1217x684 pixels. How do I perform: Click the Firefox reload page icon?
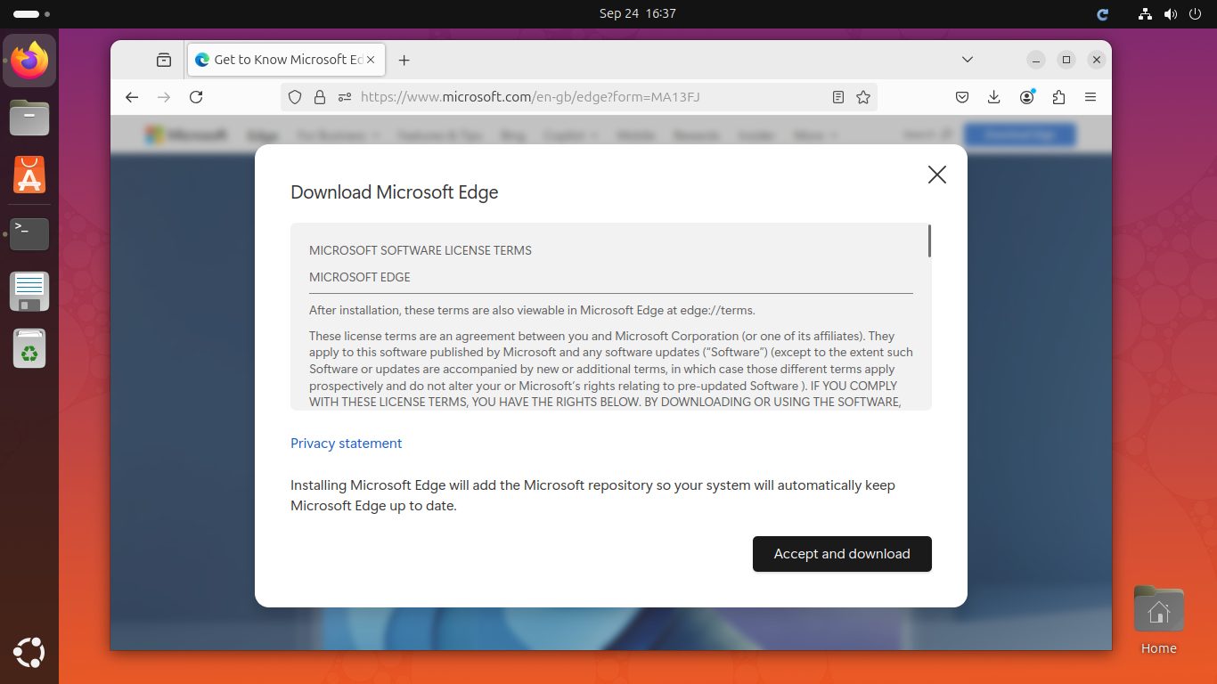[196, 97]
